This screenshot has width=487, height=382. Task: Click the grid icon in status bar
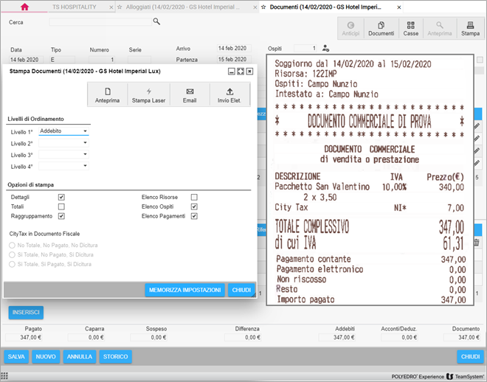[x=4, y=376]
